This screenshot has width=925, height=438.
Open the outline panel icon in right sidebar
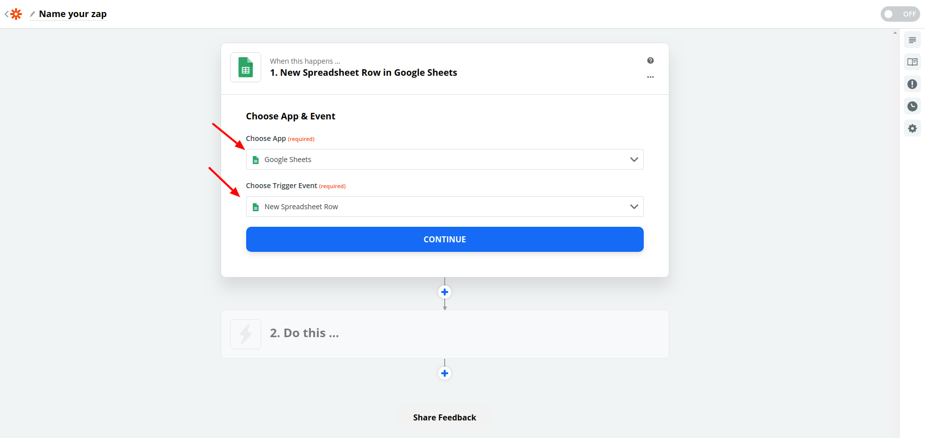(912, 40)
